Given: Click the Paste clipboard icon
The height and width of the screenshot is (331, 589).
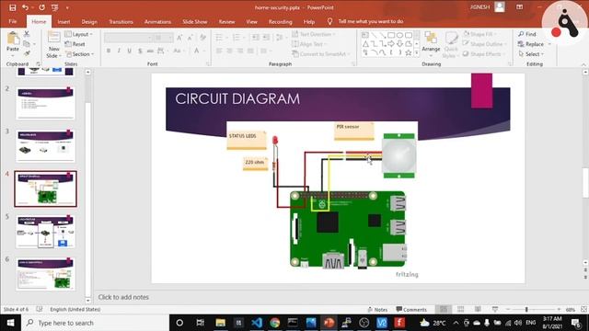Looking at the screenshot, I should [x=13, y=38].
